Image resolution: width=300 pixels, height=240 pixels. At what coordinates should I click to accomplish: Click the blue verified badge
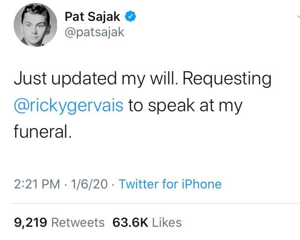[130, 17]
